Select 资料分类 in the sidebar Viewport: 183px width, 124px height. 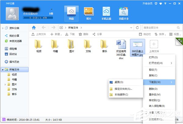[14, 28]
